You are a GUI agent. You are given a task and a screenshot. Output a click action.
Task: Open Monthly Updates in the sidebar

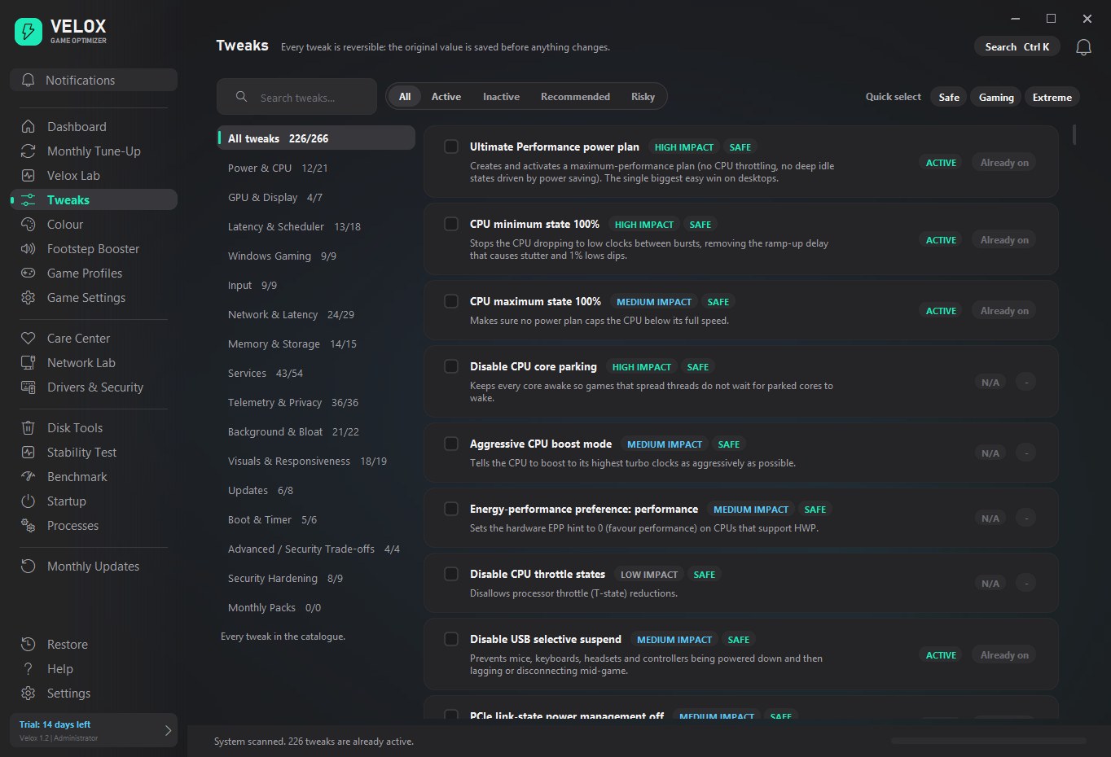94,567
